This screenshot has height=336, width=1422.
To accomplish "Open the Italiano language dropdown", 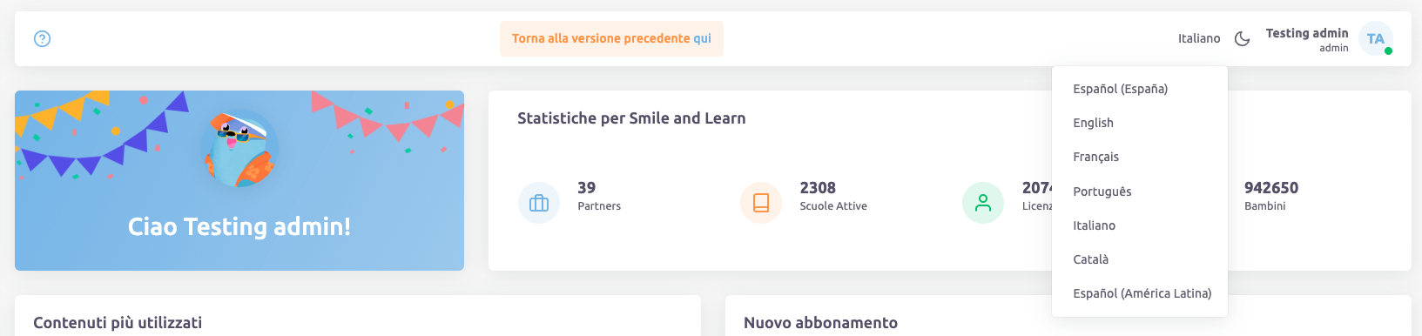I will click(x=1199, y=38).
